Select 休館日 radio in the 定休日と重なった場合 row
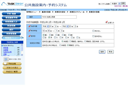 point(62,41)
